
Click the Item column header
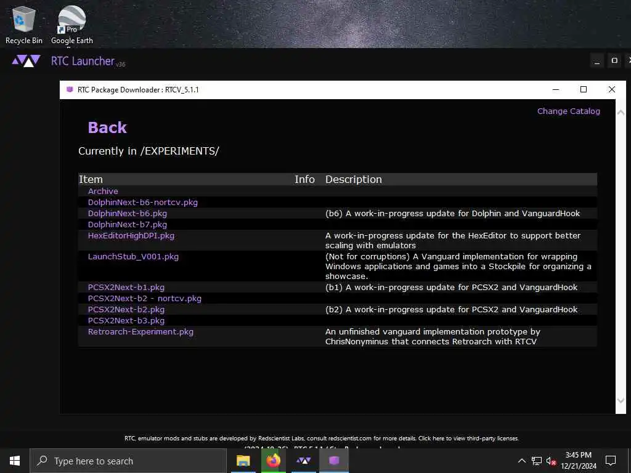(x=91, y=179)
